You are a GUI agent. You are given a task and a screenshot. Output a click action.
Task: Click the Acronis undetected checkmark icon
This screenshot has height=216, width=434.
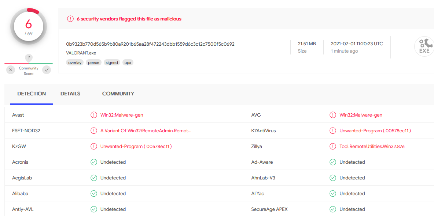click(94, 162)
